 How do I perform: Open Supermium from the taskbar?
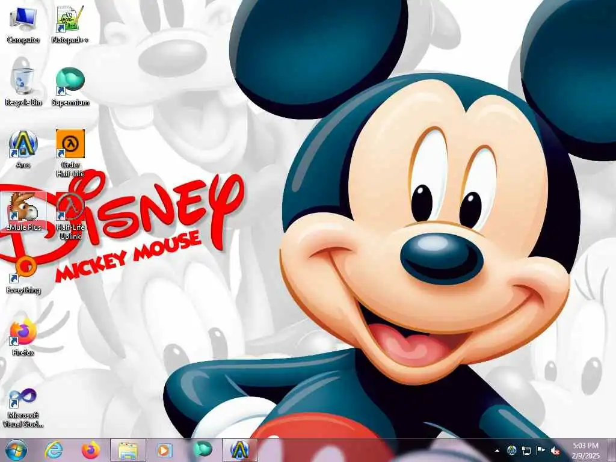(x=202, y=450)
